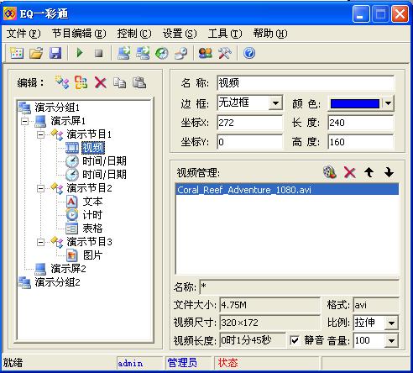This screenshot has width=413, height=373.
Task: Click the save floppy disk icon
Action: (x=55, y=53)
